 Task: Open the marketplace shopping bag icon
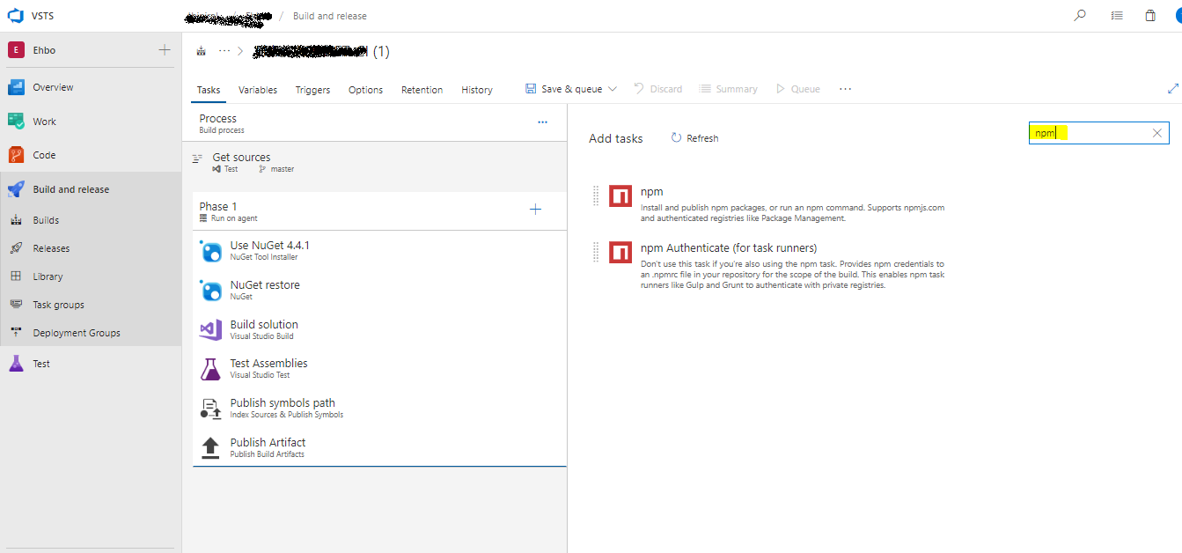1150,16
